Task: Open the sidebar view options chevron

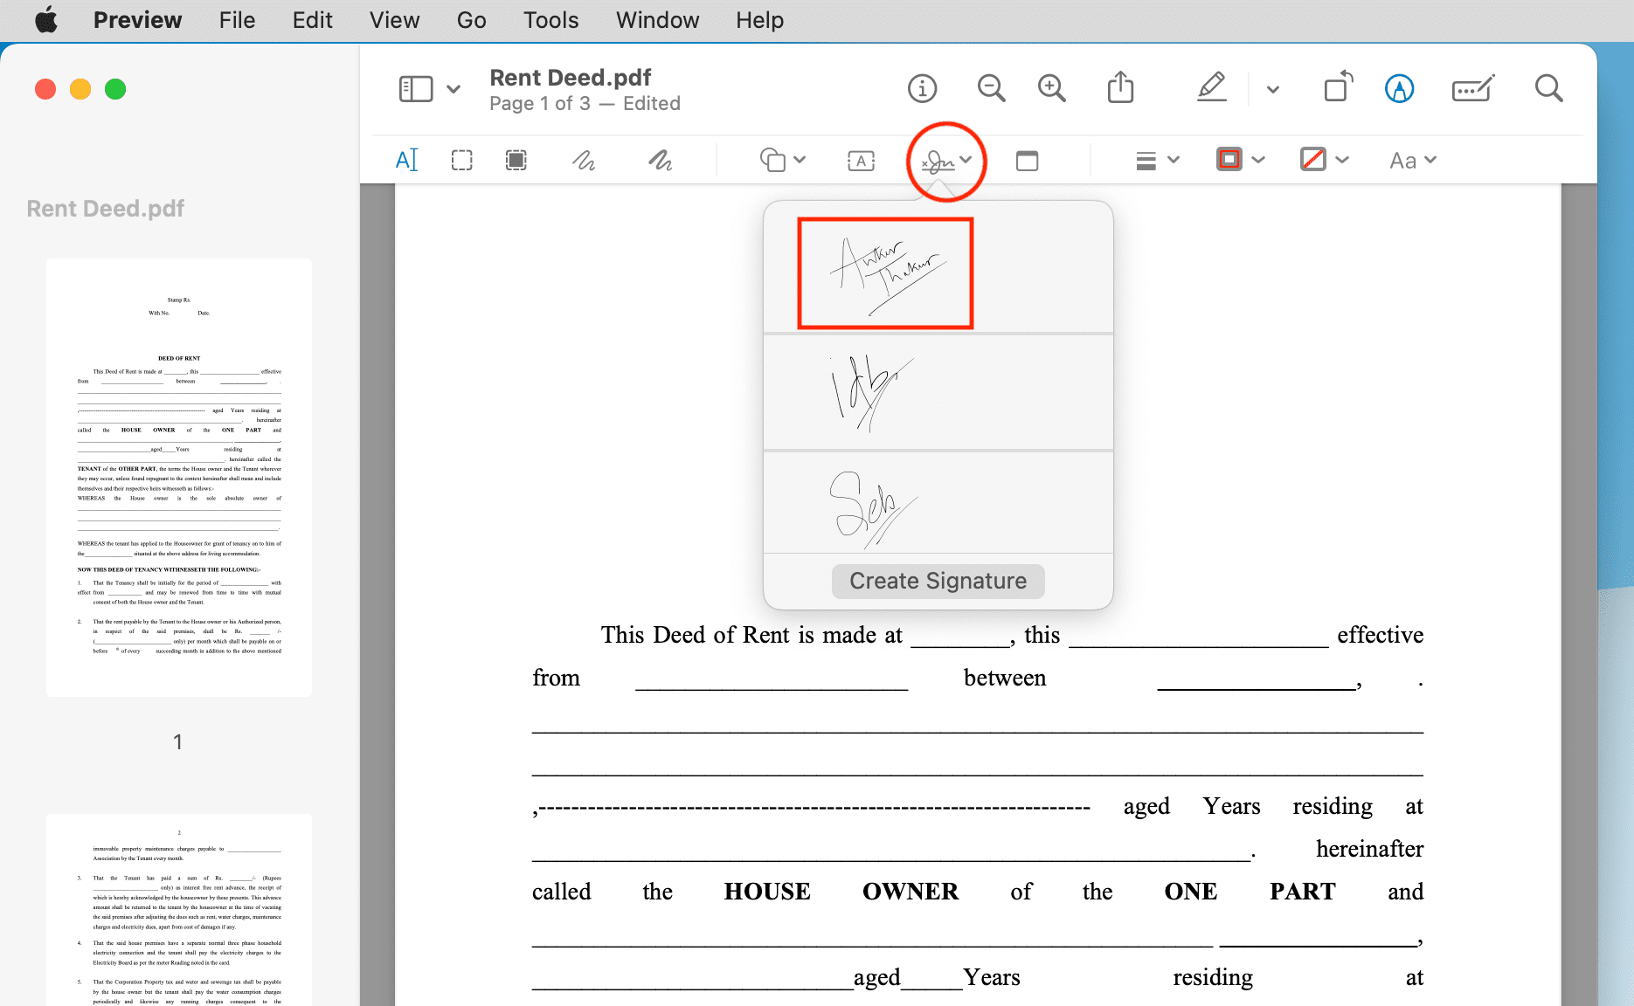Action: tap(454, 89)
